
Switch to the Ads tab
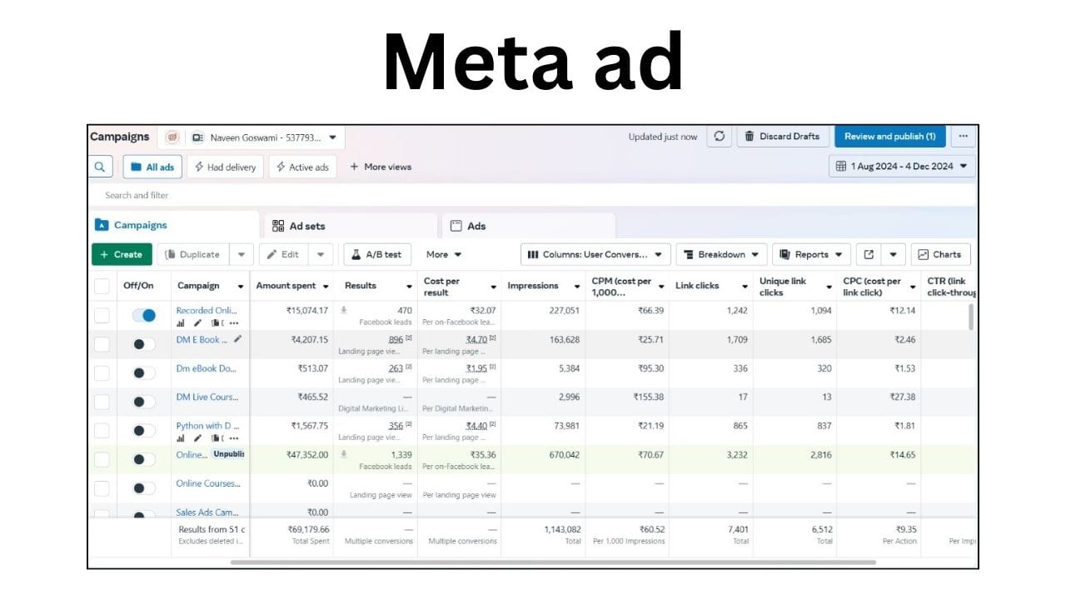(x=476, y=226)
